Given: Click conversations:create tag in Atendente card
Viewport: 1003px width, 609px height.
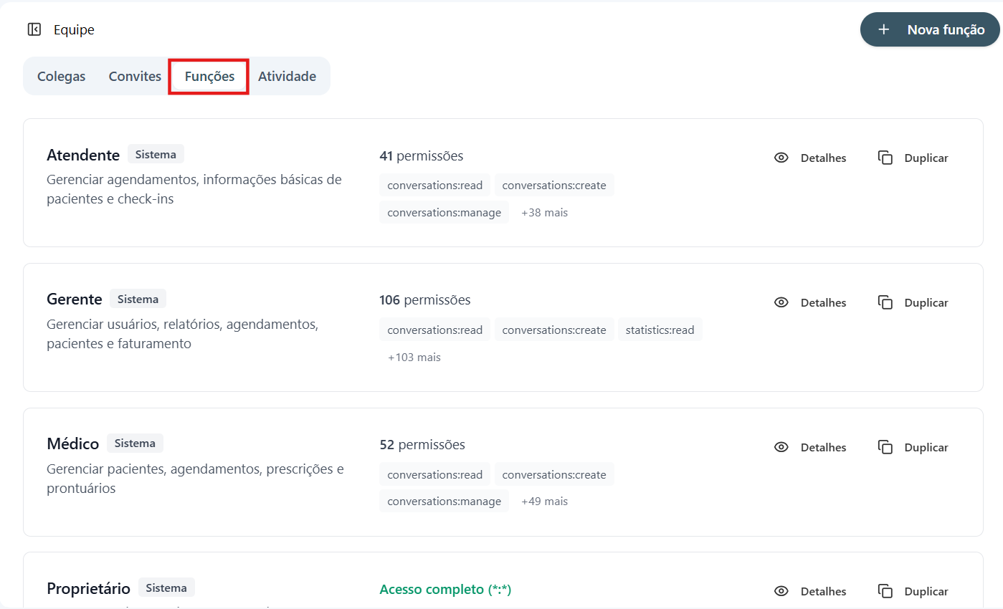Looking at the screenshot, I should pyautogui.click(x=554, y=185).
